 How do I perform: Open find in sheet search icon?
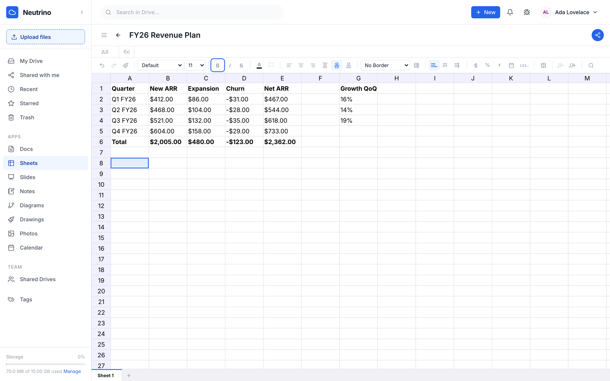tap(591, 65)
